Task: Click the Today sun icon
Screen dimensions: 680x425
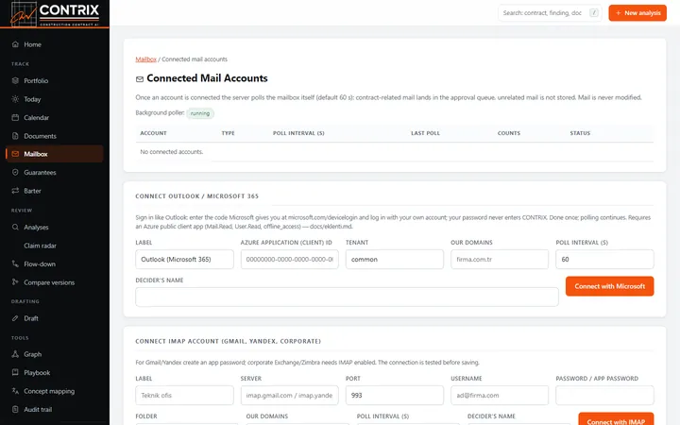Action: coord(15,99)
